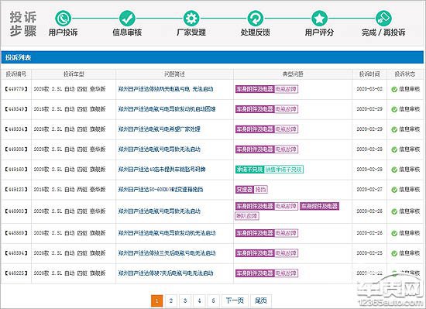Click the 完成/再投诉 step icon
426x309 pixels.
click(383, 19)
